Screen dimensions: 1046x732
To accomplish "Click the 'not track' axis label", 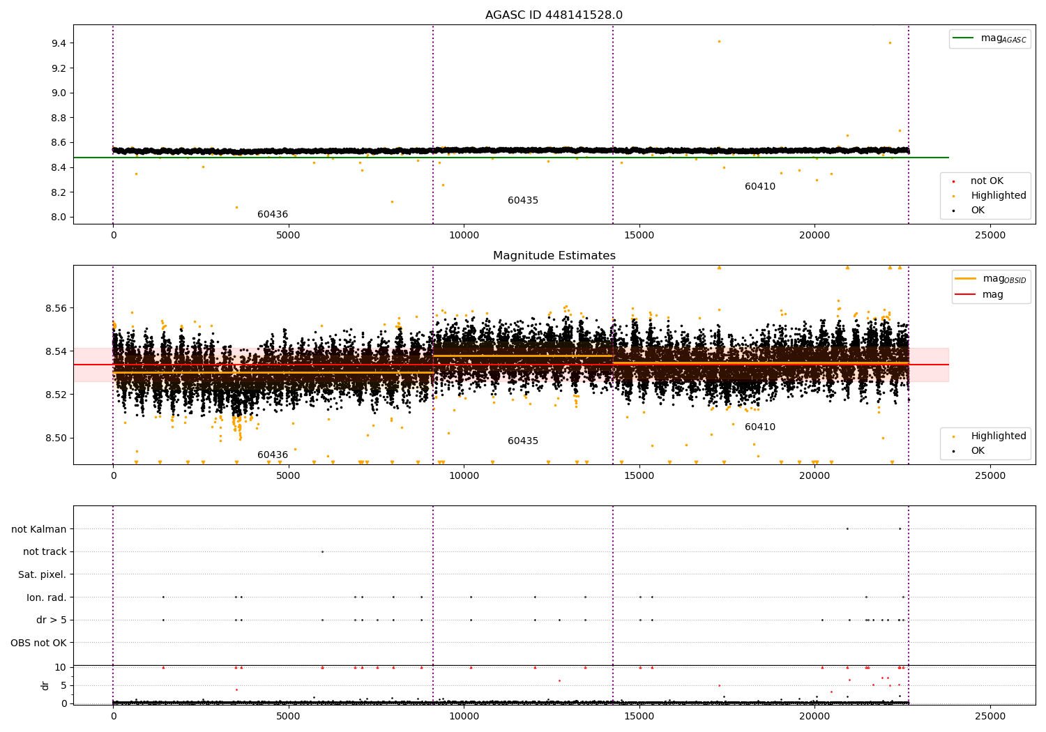I will (x=45, y=551).
